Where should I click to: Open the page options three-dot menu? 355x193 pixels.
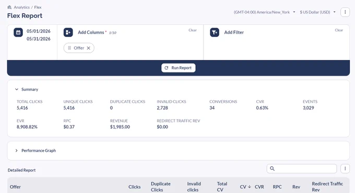[x=345, y=12]
